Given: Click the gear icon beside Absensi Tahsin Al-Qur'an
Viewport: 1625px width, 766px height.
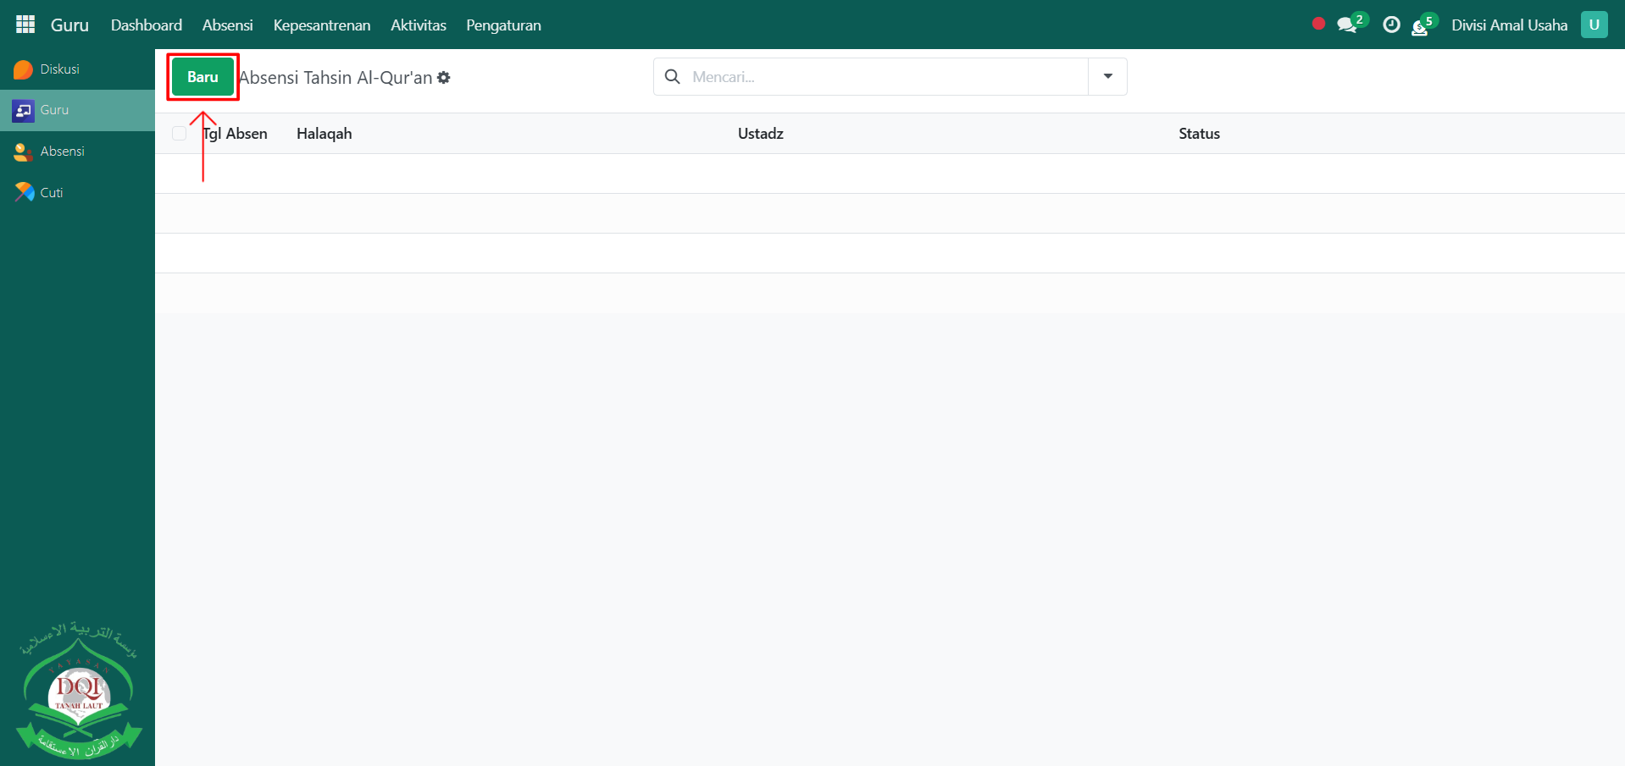Looking at the screenshot, I should pos(444,78).
